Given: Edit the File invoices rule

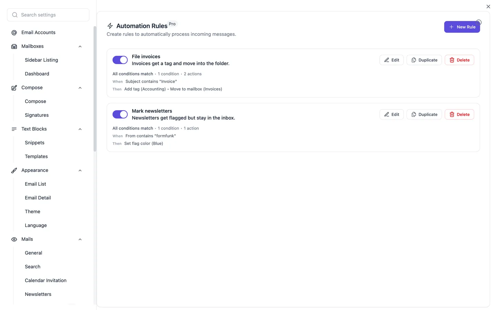Looking at the screenshot, I should (x=391, y=60).
